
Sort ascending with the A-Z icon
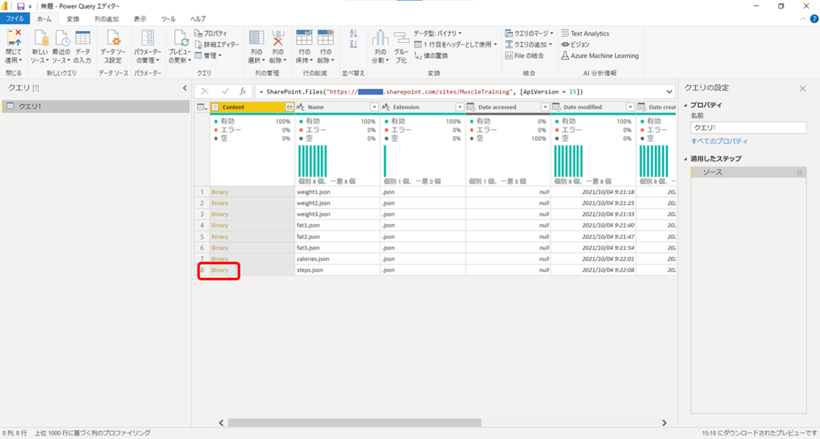pos(353,33)
